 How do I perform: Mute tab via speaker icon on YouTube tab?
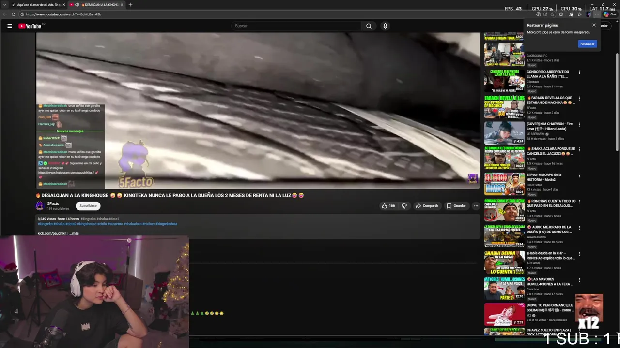pos(77,5)
